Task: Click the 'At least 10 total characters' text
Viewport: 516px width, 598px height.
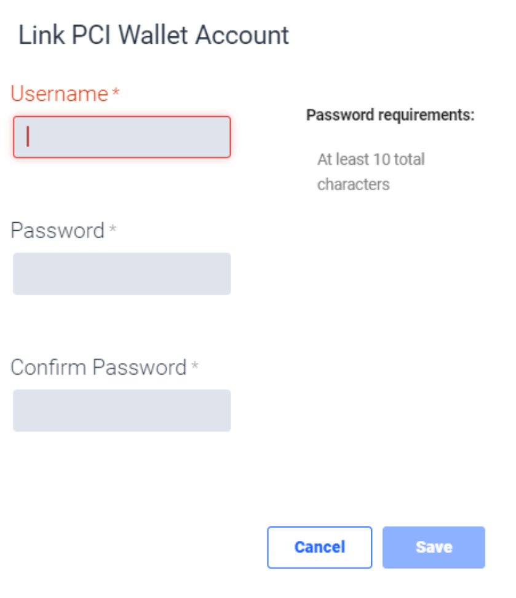Action: [371, 172]
